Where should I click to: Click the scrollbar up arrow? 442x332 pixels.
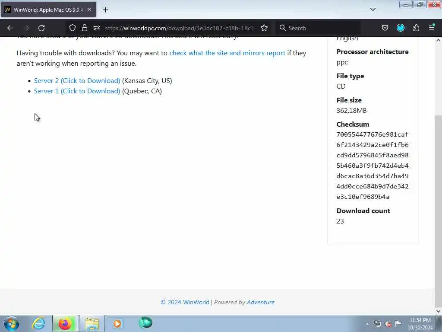(x=438, y=40)
